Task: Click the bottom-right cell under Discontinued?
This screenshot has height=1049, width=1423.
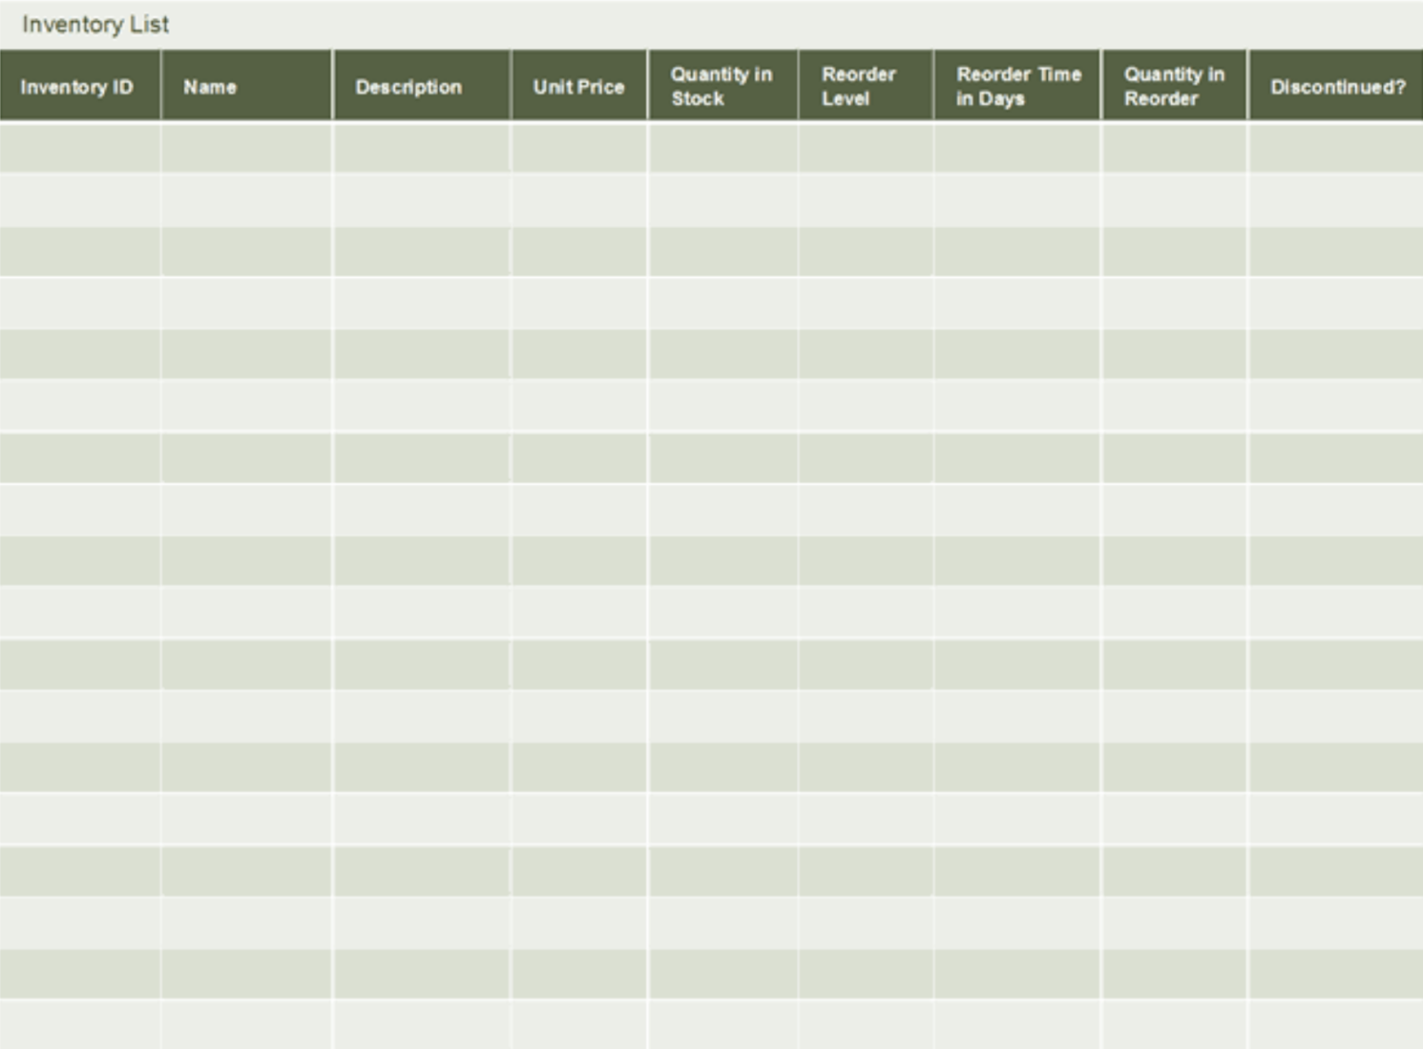Action: pos(1334,1024)
